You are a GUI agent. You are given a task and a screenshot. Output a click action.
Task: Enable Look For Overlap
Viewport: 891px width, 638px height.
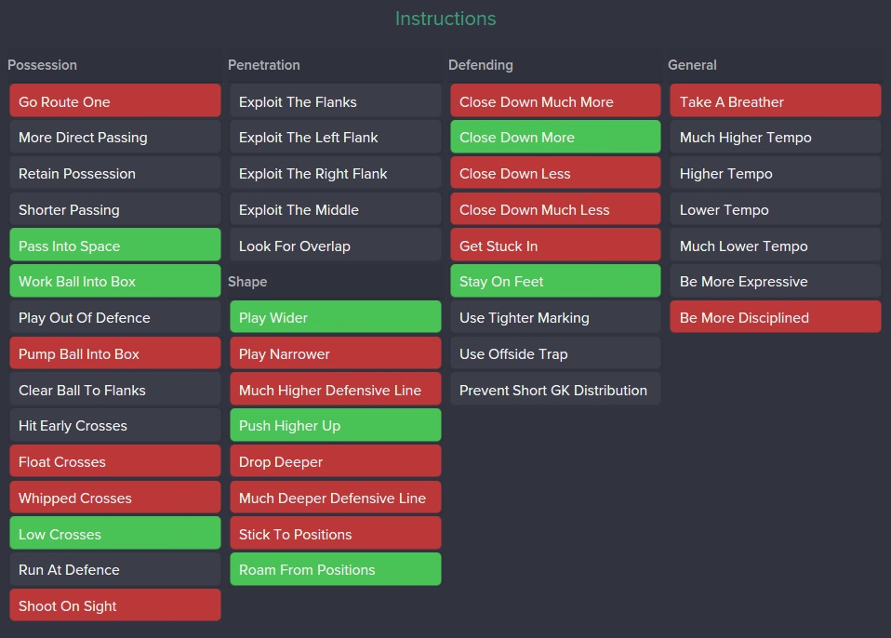(x=335, y=246)
